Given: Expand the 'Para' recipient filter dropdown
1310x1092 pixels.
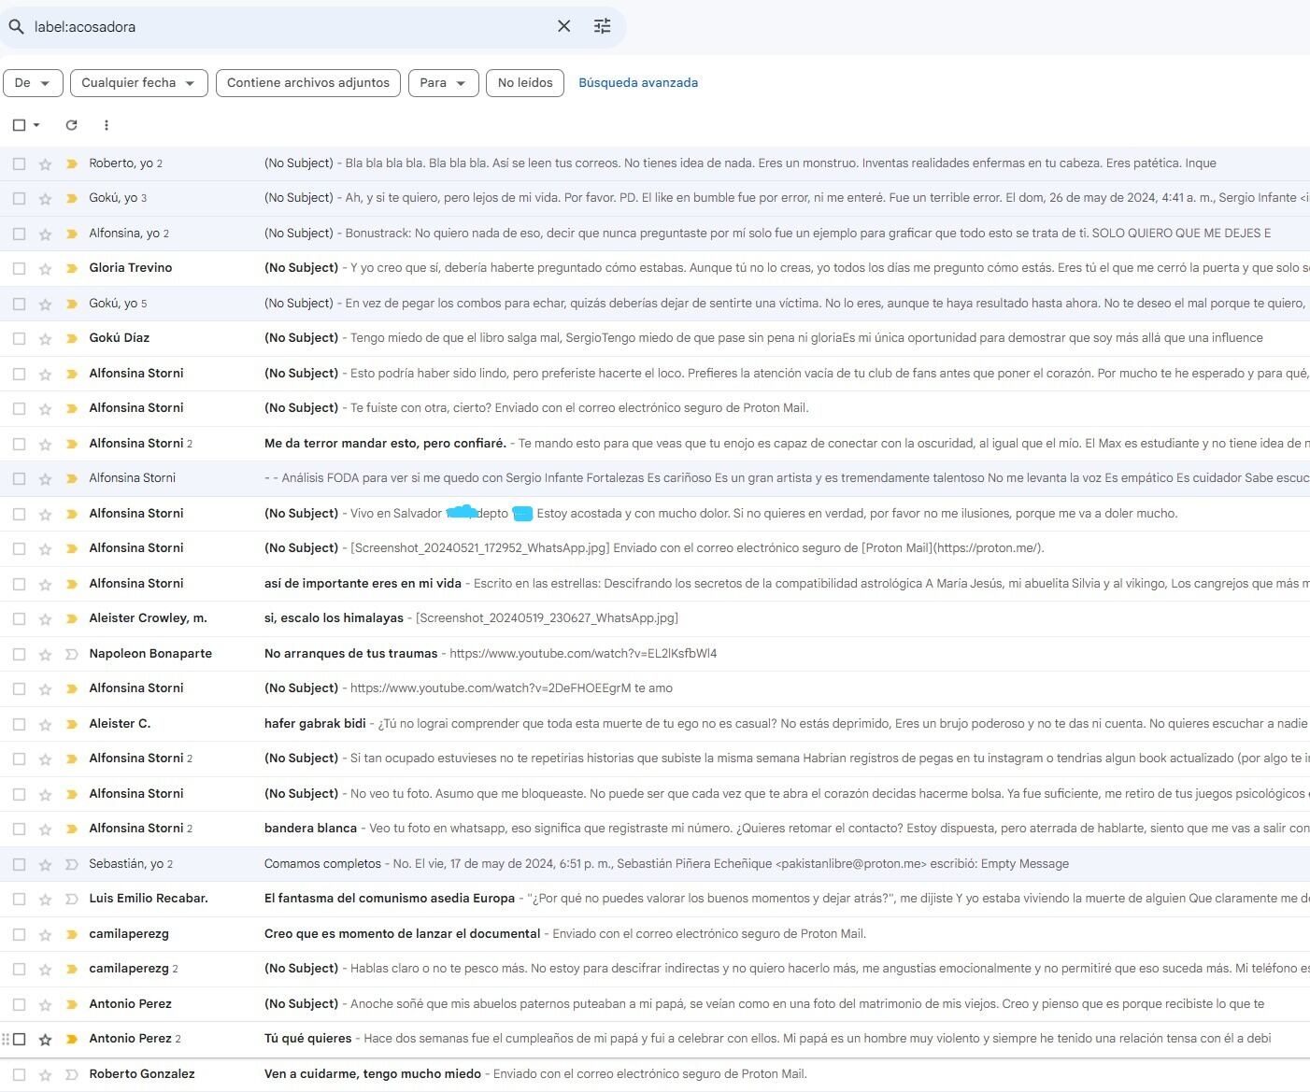Looking at the screenshot, I should pos(443,83).
